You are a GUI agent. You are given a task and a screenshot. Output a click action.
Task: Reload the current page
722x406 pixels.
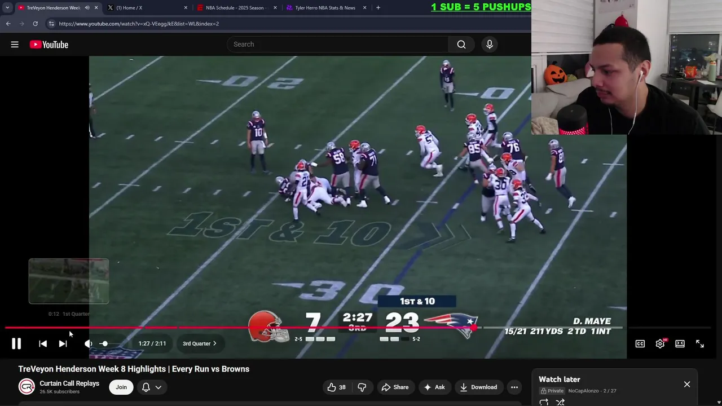tap(35, 24)
